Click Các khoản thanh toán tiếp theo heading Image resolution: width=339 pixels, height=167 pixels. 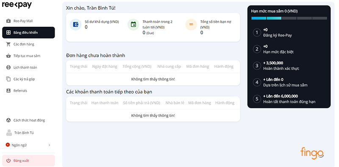[x=109, y=92]
